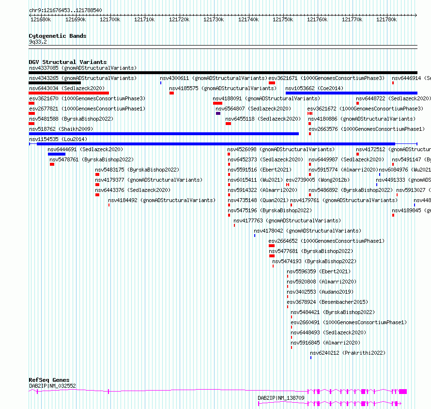Click esv3621671 1000Genomes Phase3 label
Viewport: 431px width, 409px height.
pyautogui.click(x=326, y=78)
